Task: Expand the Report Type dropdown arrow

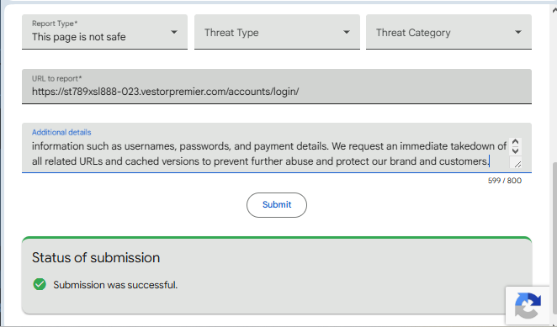Action: tap(173, 32)
